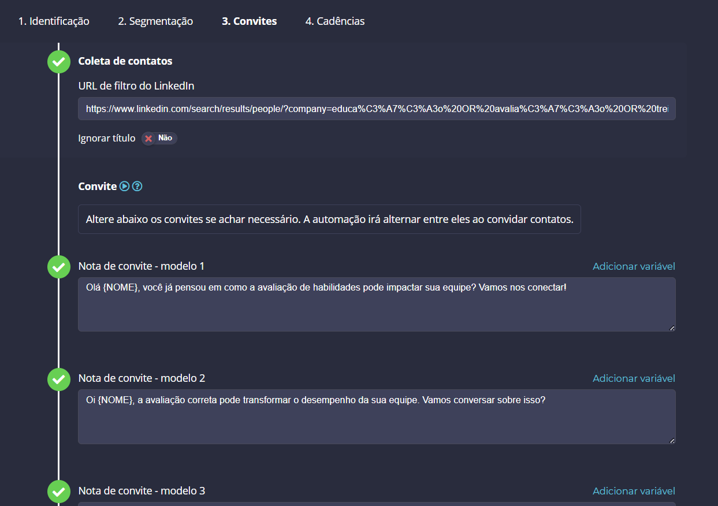Open the Convite help question-mark icon
Viewport: 718px width, 506px height.
tap(137, 186)
